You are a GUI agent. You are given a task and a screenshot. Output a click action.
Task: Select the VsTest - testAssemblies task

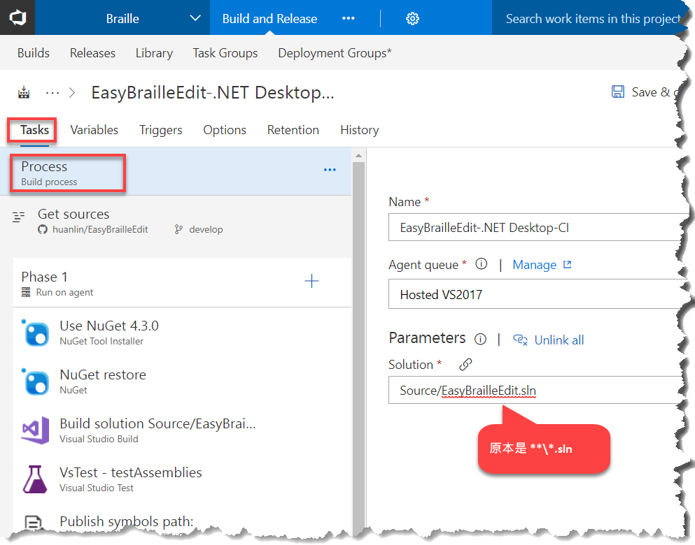[x=182, y=479]
